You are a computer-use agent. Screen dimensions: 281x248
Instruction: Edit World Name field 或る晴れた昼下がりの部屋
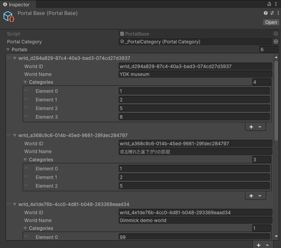(195, 152)
